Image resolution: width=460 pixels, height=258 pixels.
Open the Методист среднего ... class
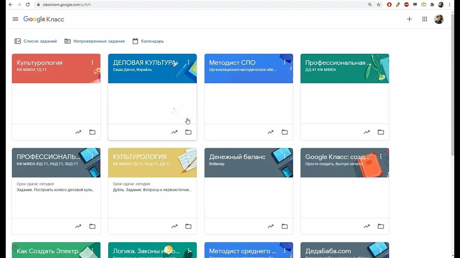click(243, 251)
